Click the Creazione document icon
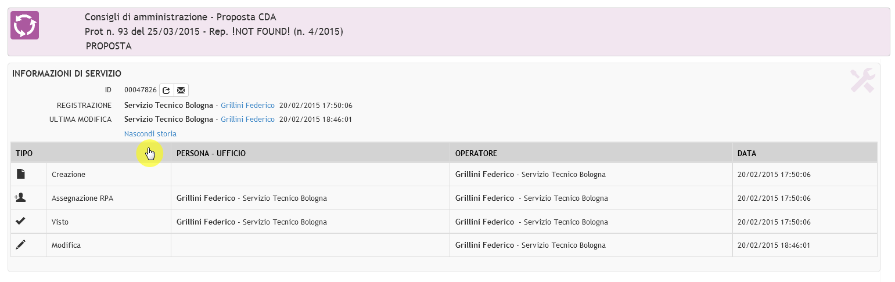This screenshot has width=895, height=282. (20, 173)
